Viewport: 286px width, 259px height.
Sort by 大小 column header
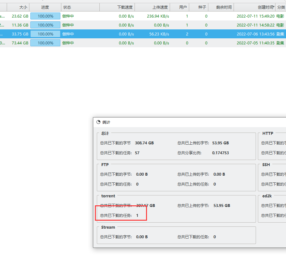(18, 7)
